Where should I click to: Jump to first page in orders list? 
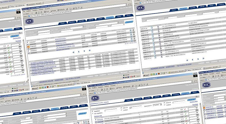pos(73,52)
